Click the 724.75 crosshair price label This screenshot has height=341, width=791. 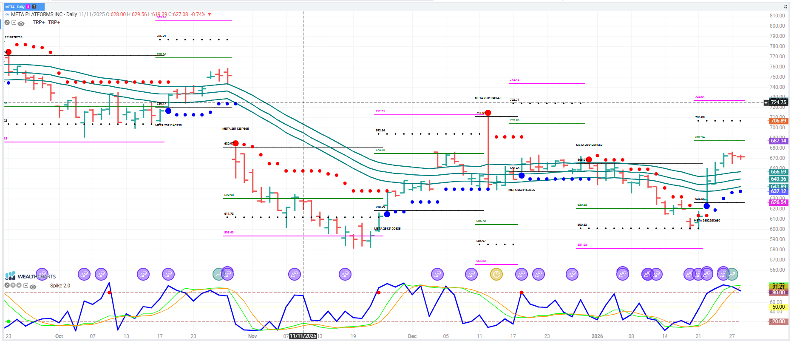coord(778,102)
